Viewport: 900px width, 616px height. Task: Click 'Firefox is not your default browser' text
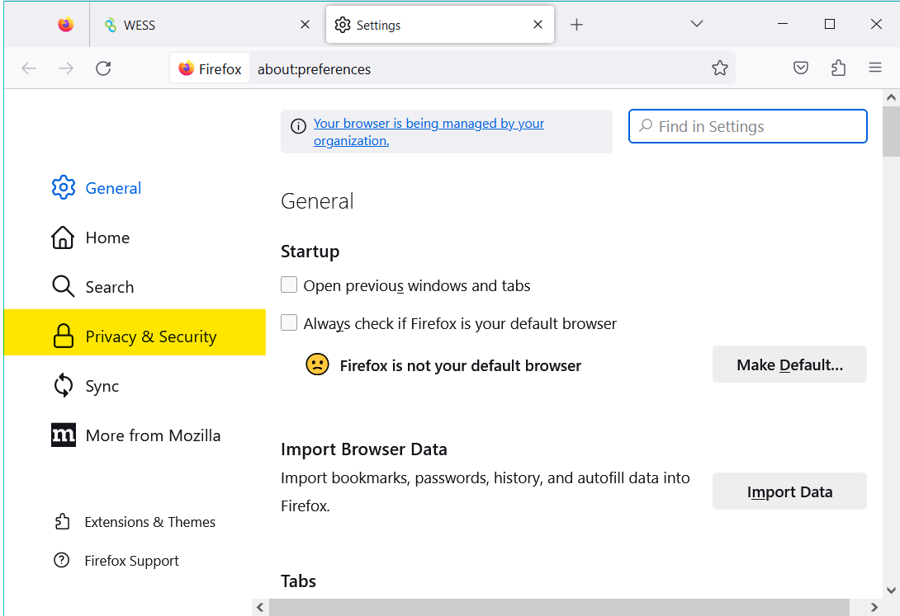pyautogui.click(x=461, y=365)
